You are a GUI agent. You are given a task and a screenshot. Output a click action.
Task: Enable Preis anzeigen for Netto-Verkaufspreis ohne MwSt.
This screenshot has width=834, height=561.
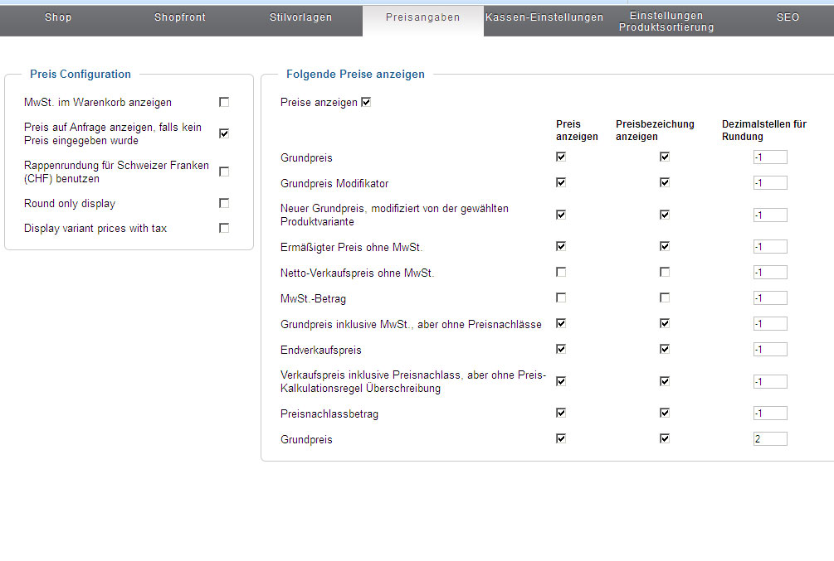[561, 272]
